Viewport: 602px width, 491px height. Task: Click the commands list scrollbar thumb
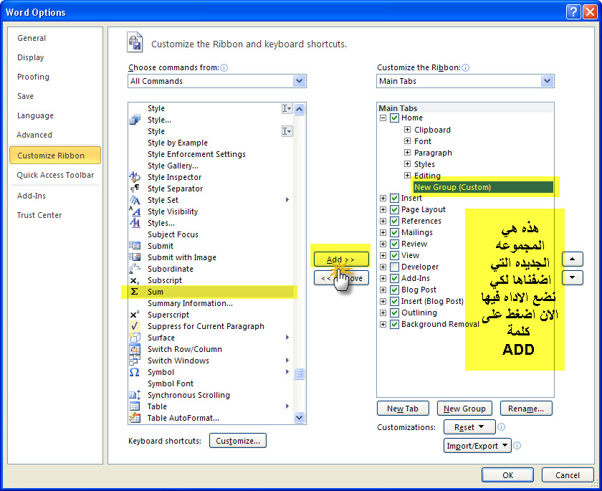(x=300, y=373)
